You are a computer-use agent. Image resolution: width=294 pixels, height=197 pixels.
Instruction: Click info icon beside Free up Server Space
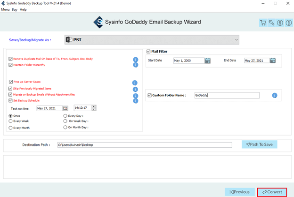[x=135, y=83]
